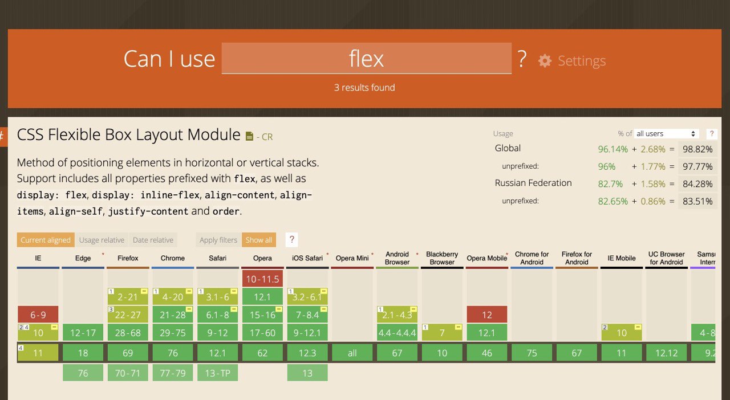Click the Settings gear icon

pyautogui.click(x=545, y=60)
